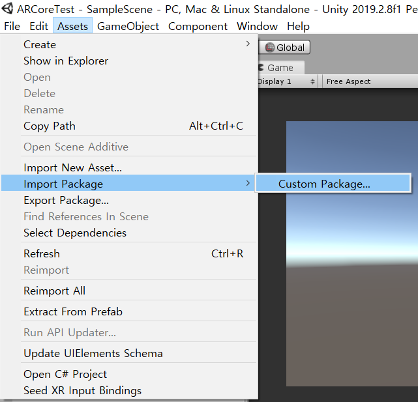Toggle the Global handle rotation button

pos(284,48)
